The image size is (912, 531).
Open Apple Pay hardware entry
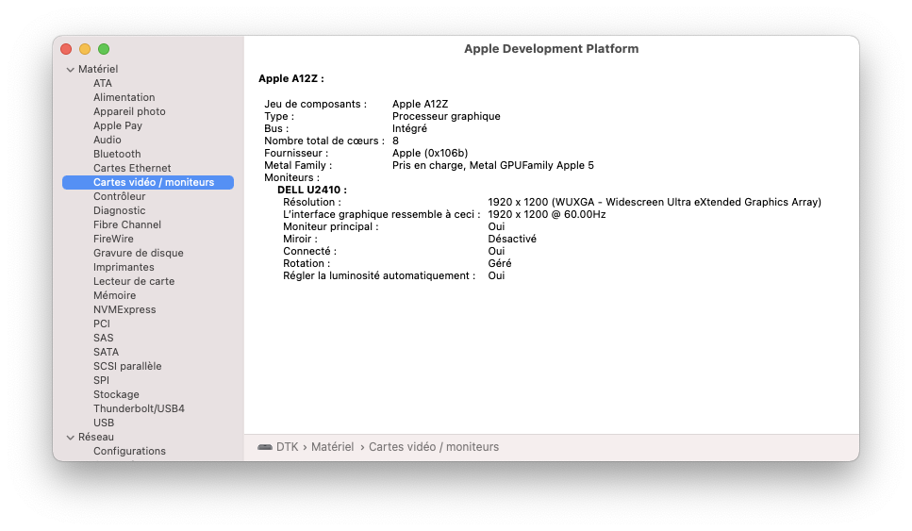click(x=118, y=125)
